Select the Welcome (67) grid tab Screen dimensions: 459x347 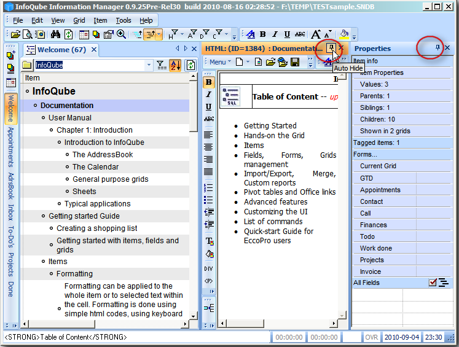click(x=62, y=50)
